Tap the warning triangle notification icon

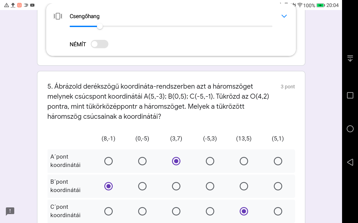click(6, 5)
